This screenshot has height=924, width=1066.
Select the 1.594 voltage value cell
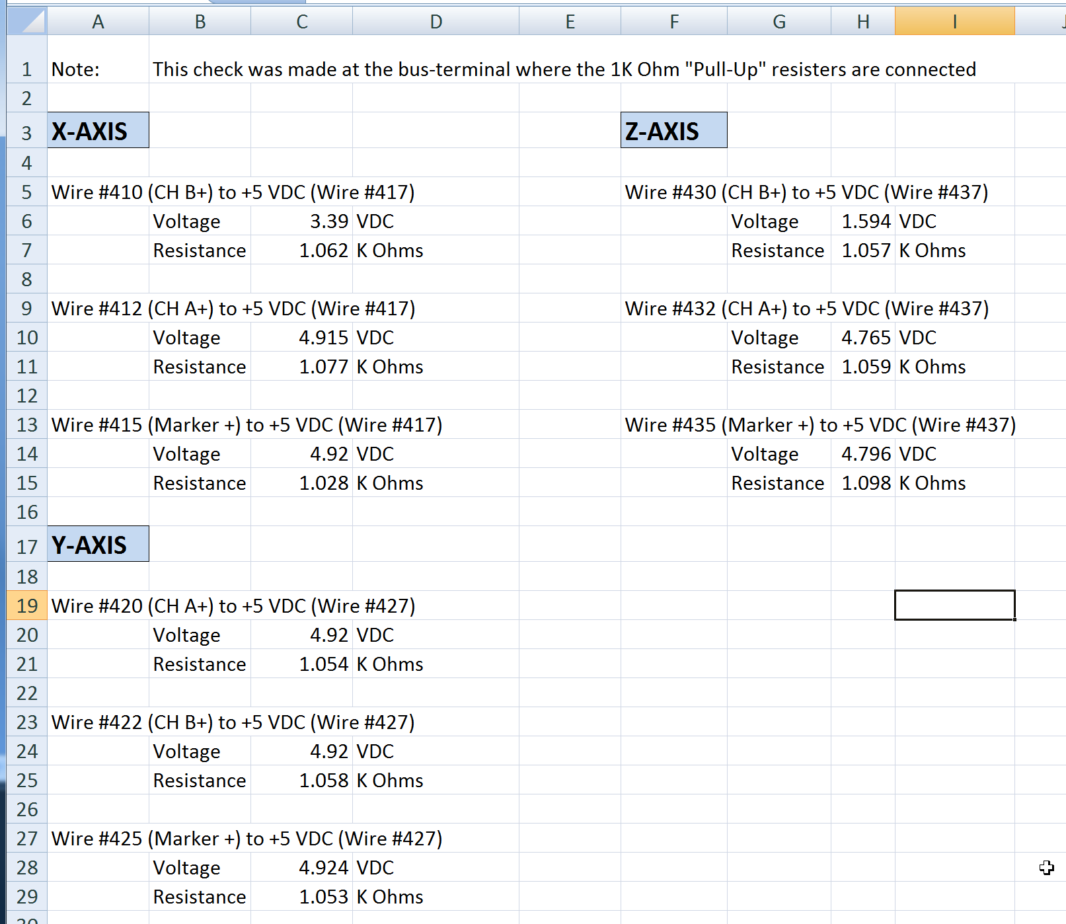tap(863, 221)
